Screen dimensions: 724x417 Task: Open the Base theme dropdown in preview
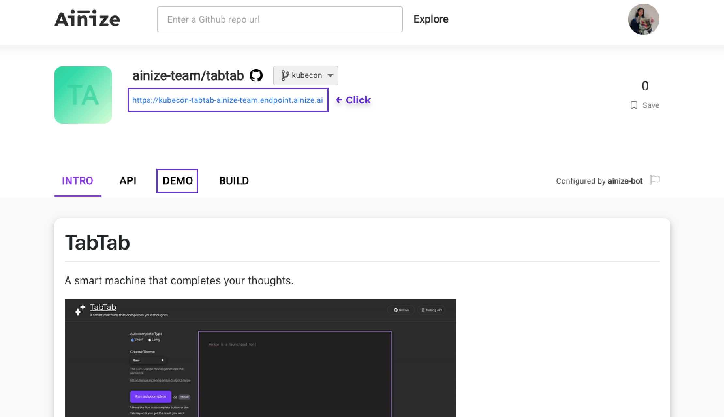point(148,360)
